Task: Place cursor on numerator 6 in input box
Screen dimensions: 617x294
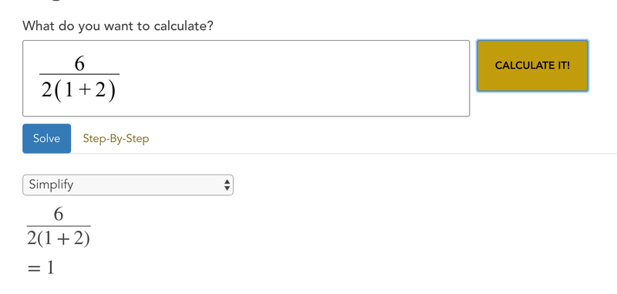Action: (x=79, y=63)
